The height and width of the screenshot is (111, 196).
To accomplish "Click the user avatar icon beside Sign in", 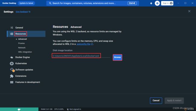I will tap(171, 3).
